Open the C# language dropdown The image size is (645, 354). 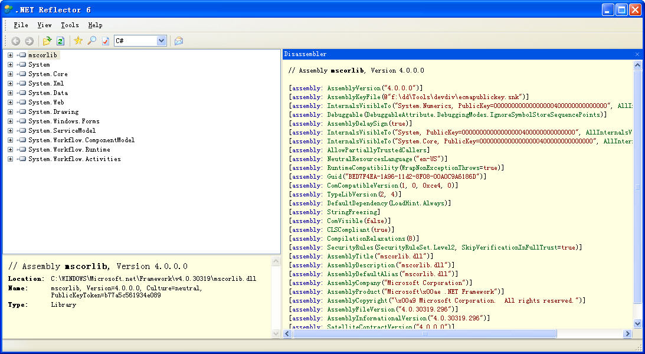click(x=161, y=41)
